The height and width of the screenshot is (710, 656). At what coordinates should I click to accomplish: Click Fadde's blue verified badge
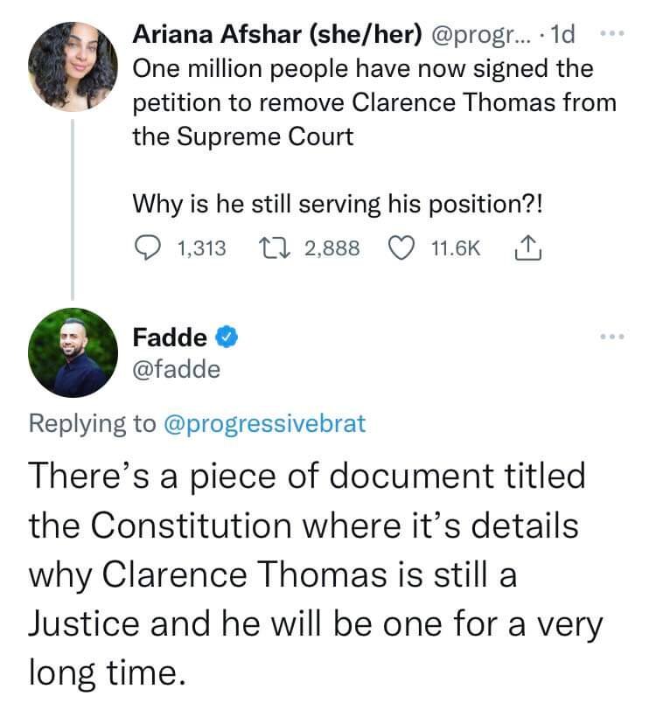[x=227, y=336]
